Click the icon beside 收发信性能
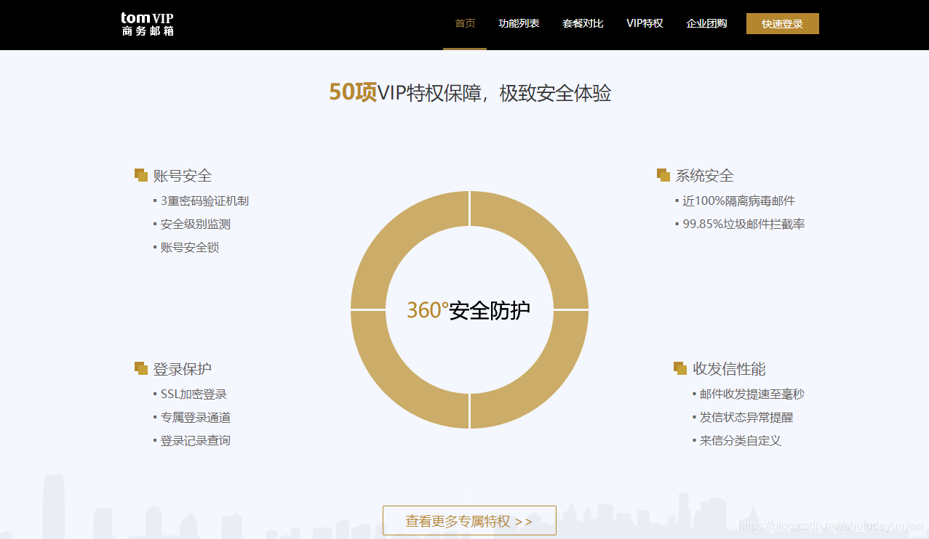 (x=680, y=368)
